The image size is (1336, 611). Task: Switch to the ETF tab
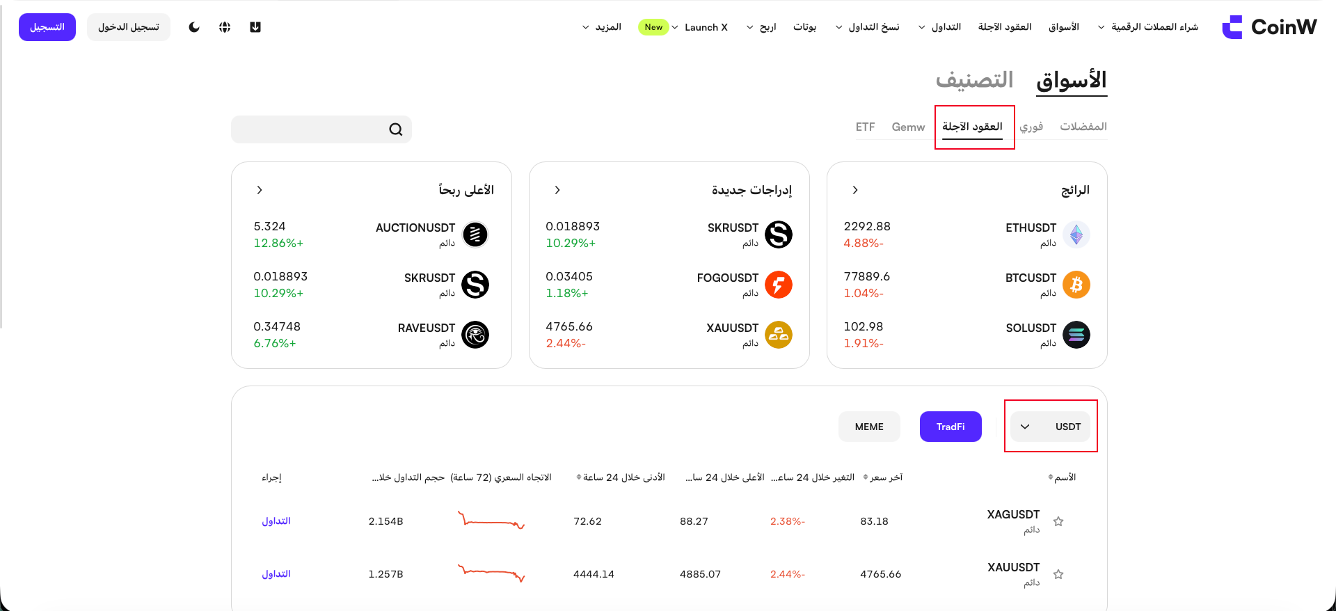click(x=865, y=127)
